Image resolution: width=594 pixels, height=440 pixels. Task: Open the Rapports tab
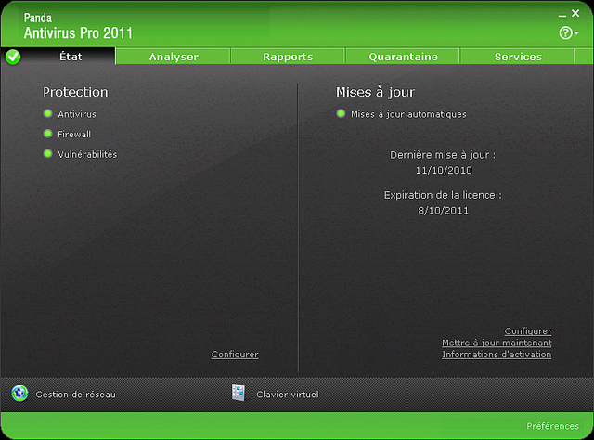[288, 57]
